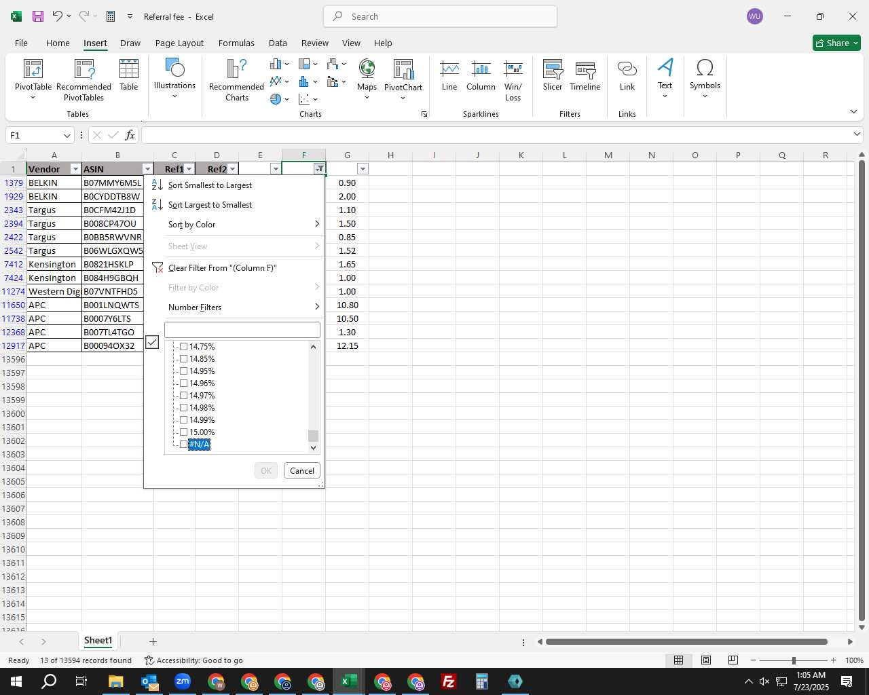Check the 14.95% filter value
This screenshot has height=695, width=869.
(x=183, y=371)
